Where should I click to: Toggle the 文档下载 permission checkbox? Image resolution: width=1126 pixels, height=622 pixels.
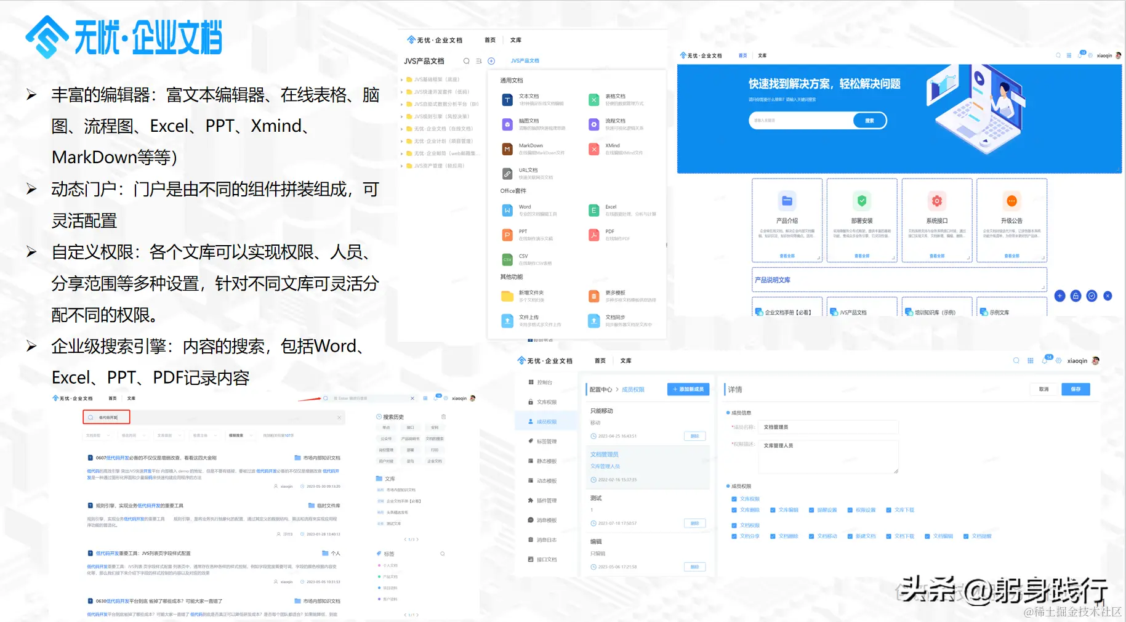888,536
